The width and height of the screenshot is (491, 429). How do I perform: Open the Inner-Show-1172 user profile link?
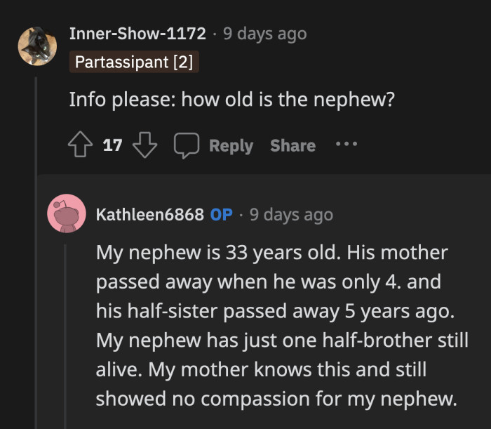(137, 33)
